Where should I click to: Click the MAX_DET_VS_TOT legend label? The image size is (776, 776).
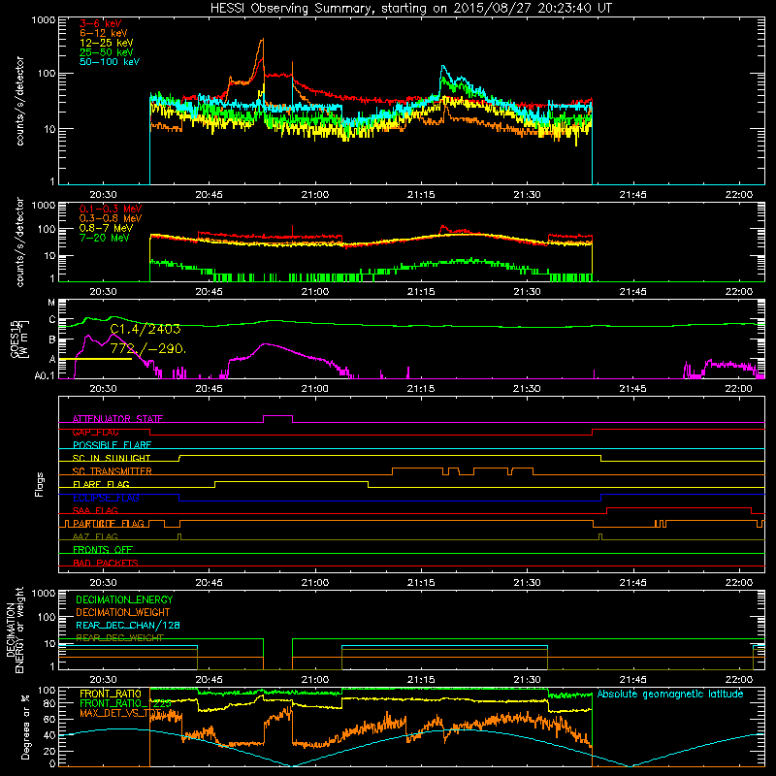120,713
